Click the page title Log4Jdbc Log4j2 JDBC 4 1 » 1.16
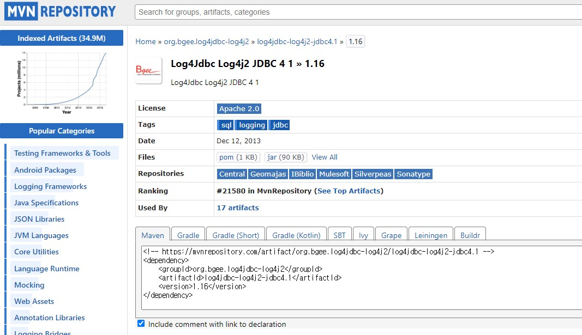Image resolution: width=582 pixels, height=335 pixels. pos(248,64)
